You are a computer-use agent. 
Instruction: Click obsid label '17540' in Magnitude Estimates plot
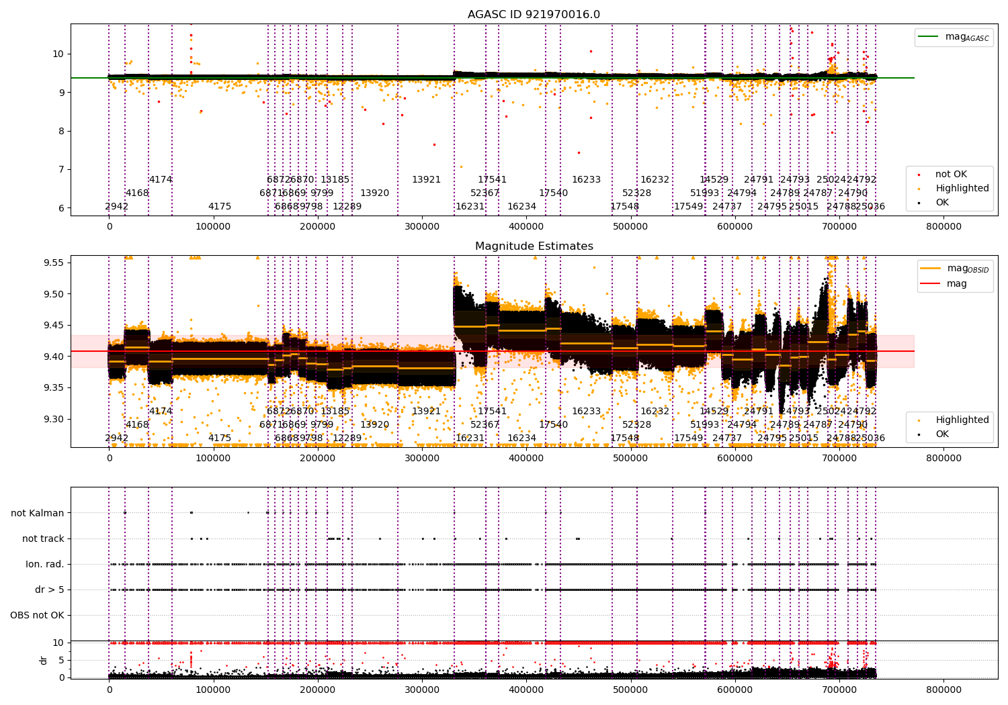tap(554, 425)
